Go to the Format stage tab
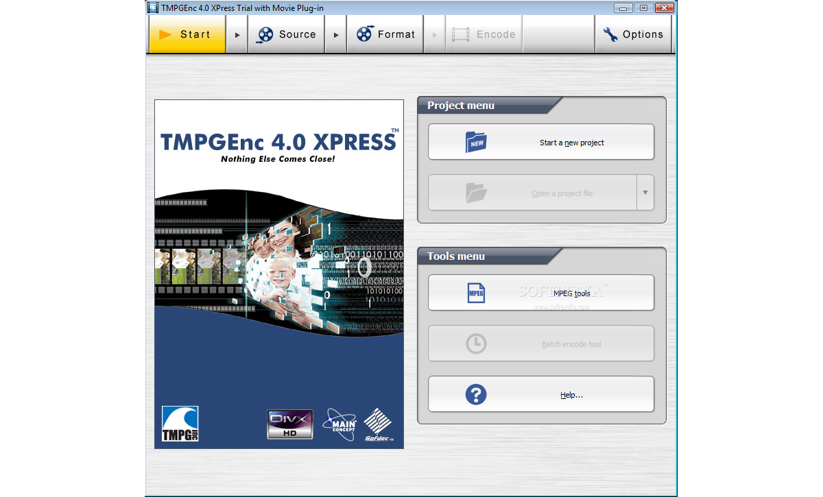The image size is (823, 497). [x=385, y=34]
